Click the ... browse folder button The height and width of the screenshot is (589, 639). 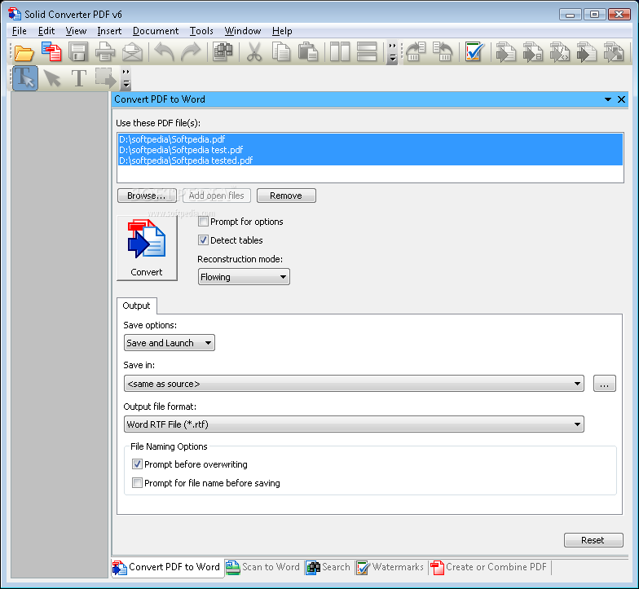[605, 384]
